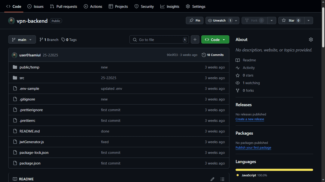Open the JavaScript 100.0% language link
Image resolution: width=325 pixels, height=182 pixels.
point(252,175)
